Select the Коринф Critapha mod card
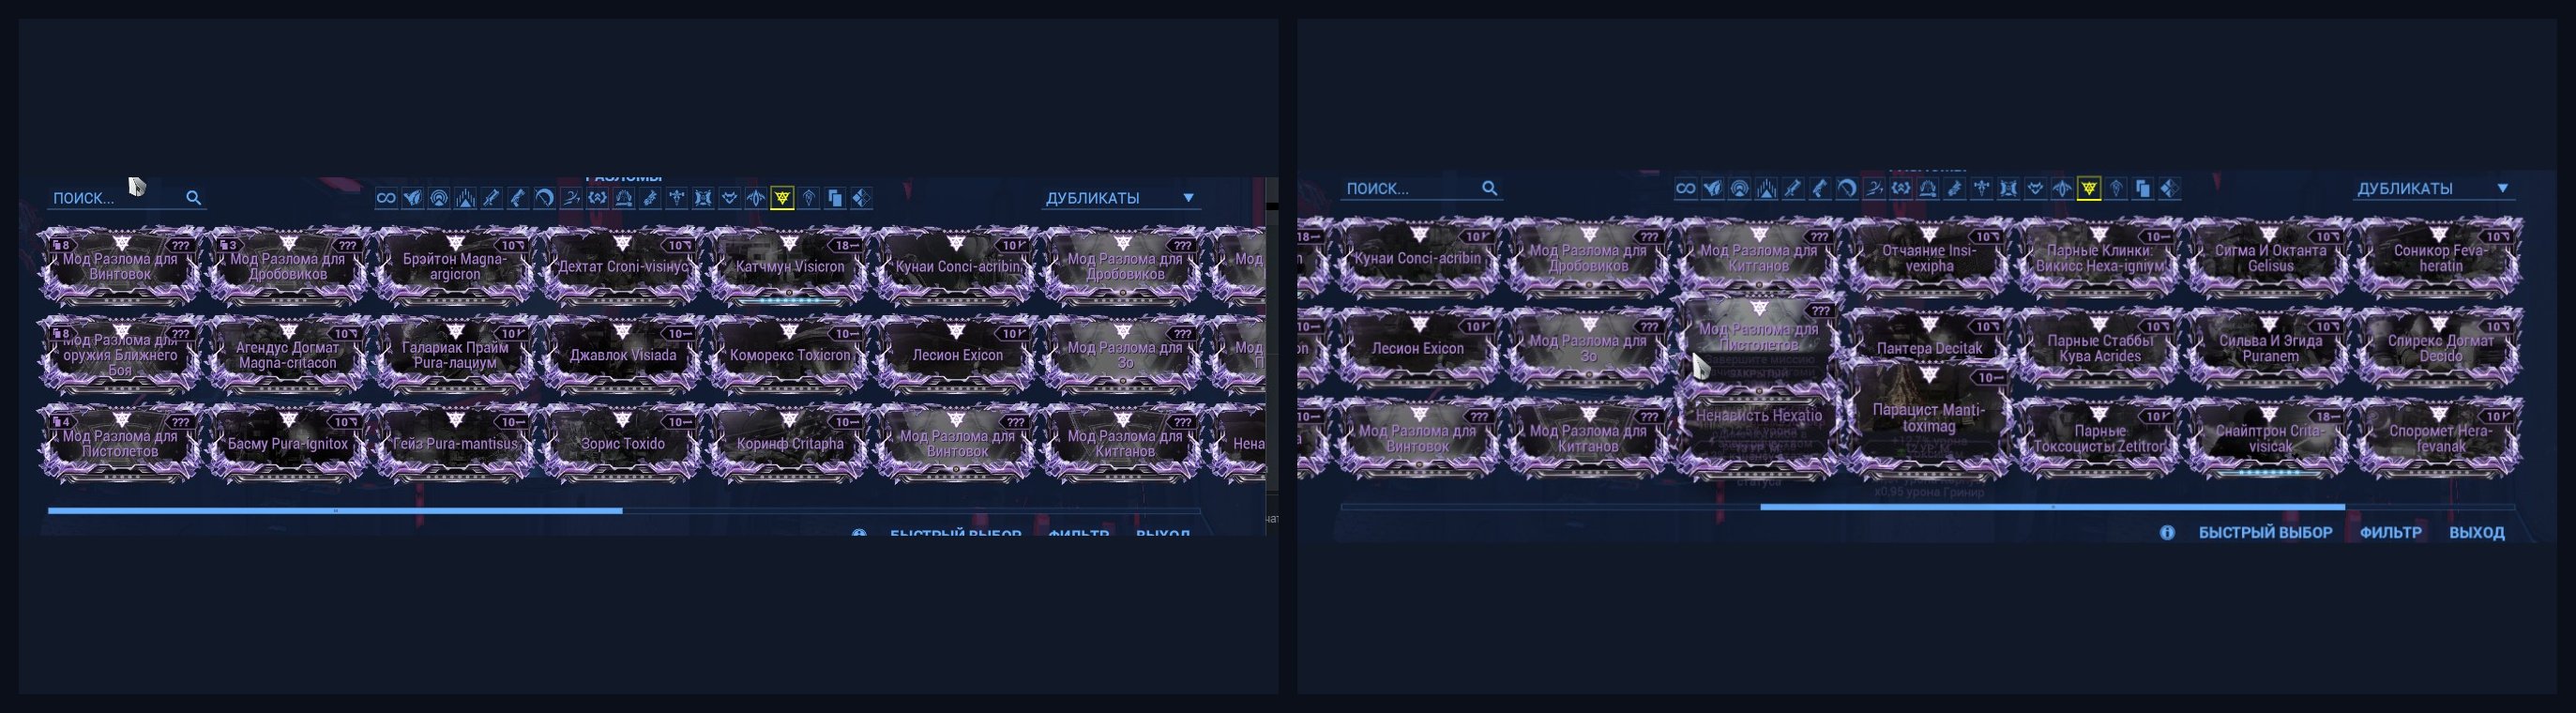Screen dimensions: 2576x713 pyautogui.click(x=790, y=443)
